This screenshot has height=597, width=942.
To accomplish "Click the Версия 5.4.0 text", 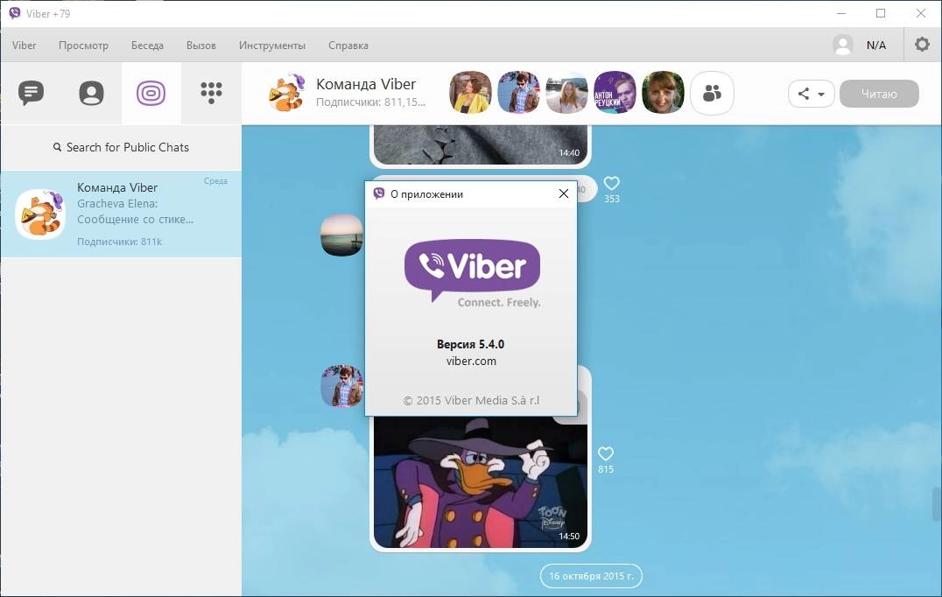I will pyautogui.click(x=470, y=344).
